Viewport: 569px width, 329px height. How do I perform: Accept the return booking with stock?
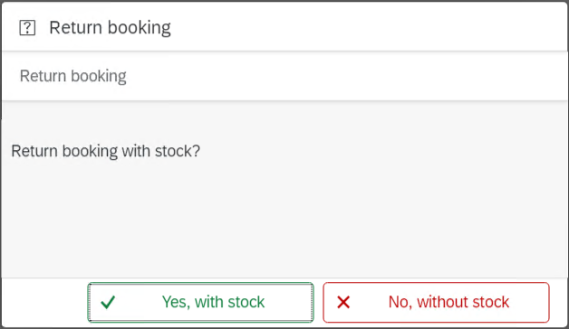[x=200, y=302]
